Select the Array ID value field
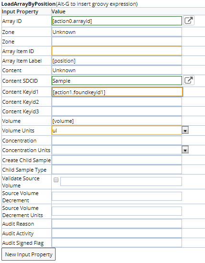 pyautogui.click(x=117, y=21)
